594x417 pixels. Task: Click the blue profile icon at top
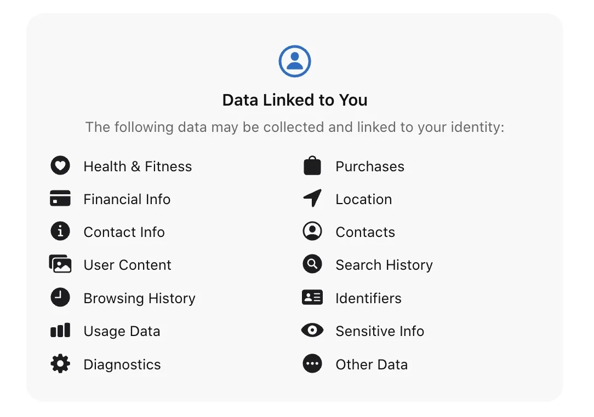[295, 61]
